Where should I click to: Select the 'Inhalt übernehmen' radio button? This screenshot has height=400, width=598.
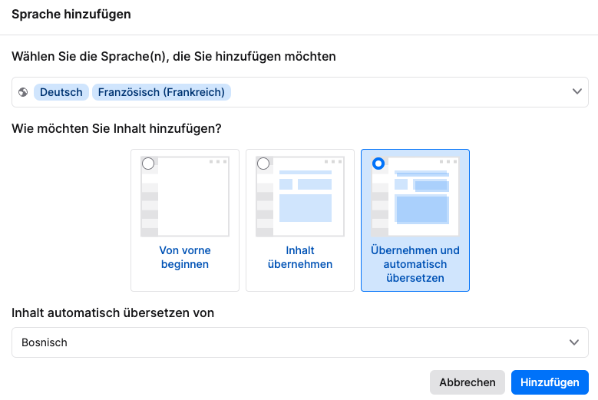pos(263,164)
